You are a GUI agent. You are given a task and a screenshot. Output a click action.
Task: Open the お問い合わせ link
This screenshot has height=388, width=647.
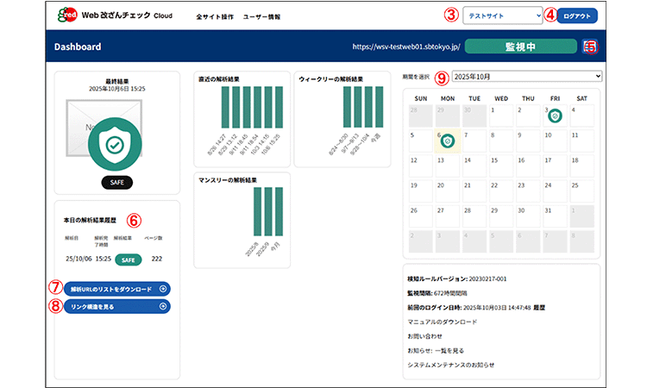click(424, 336)
